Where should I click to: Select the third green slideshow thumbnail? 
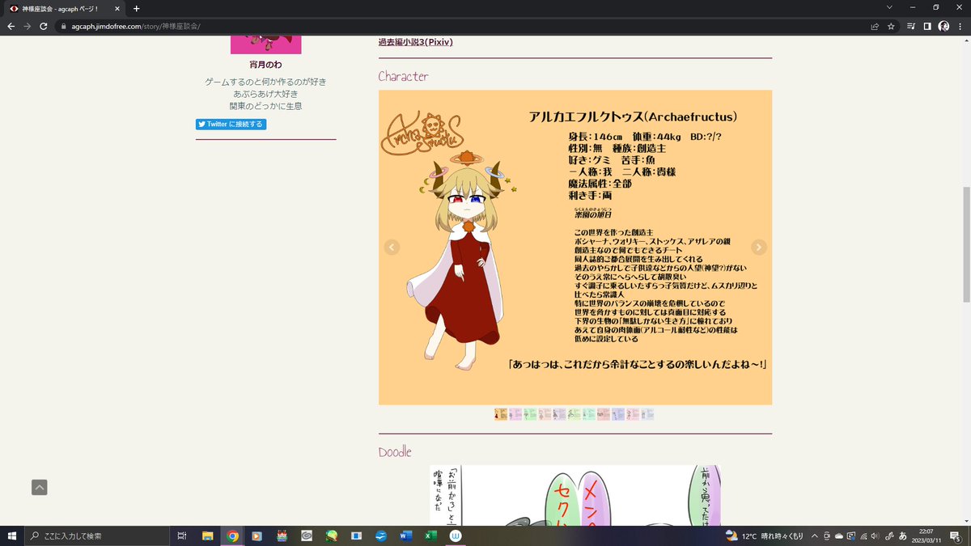(x=530, y=414)
